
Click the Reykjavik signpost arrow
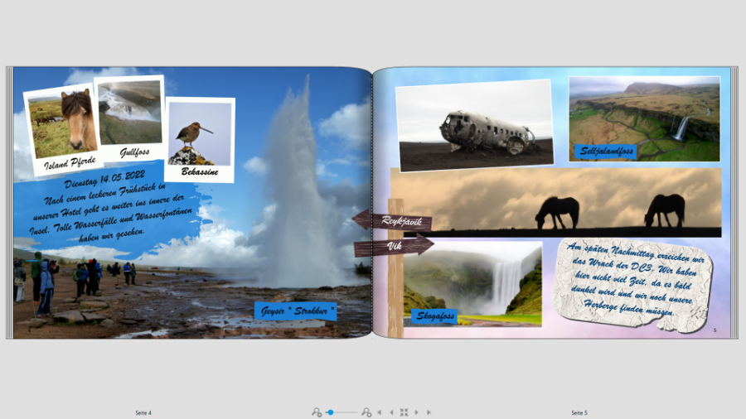point(391,220)
